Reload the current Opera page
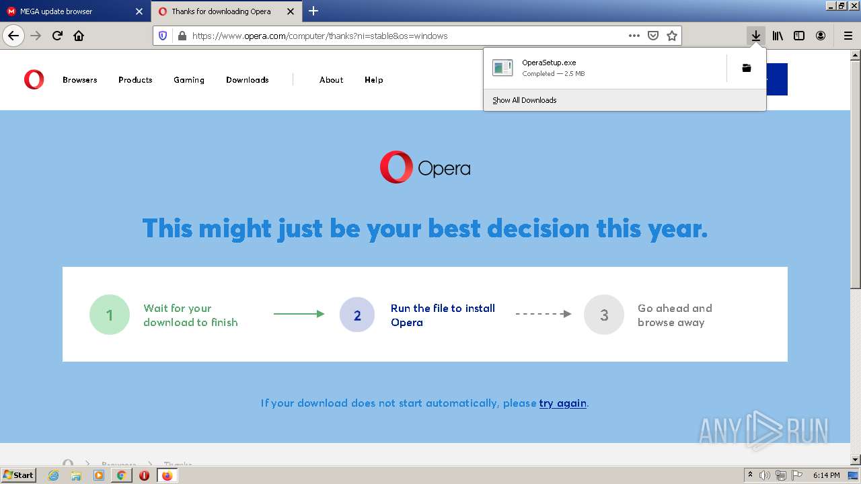 coord(58,36)
